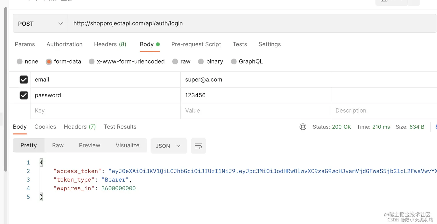Viewport: 437px width, 224px height.
Task: Click the "Bearer" value in response
Action: [115, 180]
